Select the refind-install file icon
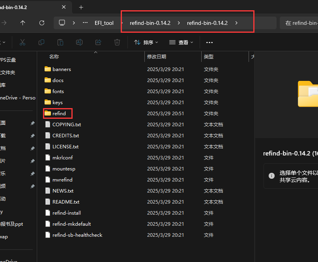Screen dimensions: 318x262 coord(48,213)
